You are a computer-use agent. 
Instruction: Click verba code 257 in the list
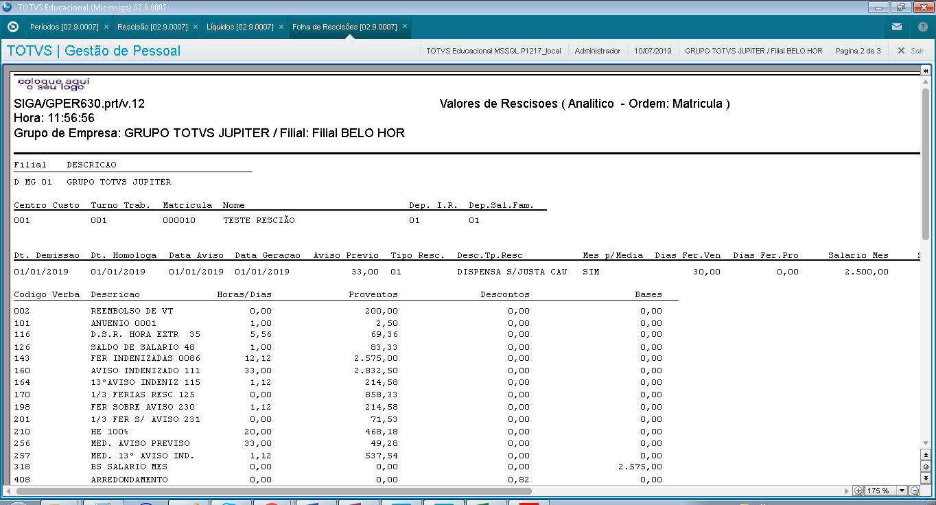[22, 455]
